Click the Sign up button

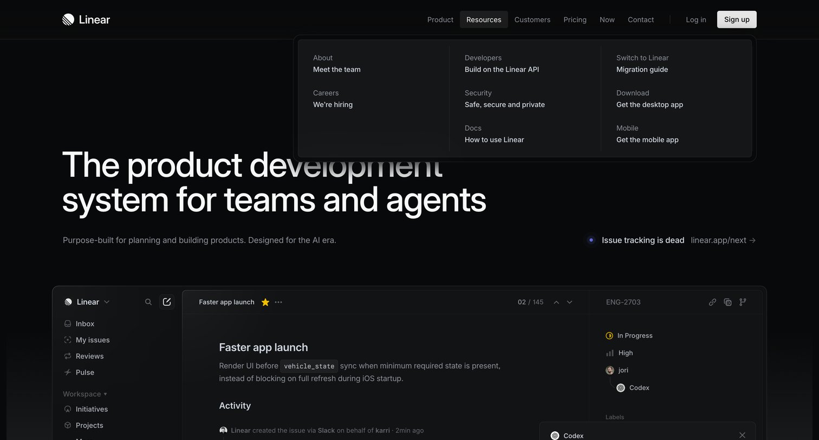pyautogui.click(x=737, y=19)
